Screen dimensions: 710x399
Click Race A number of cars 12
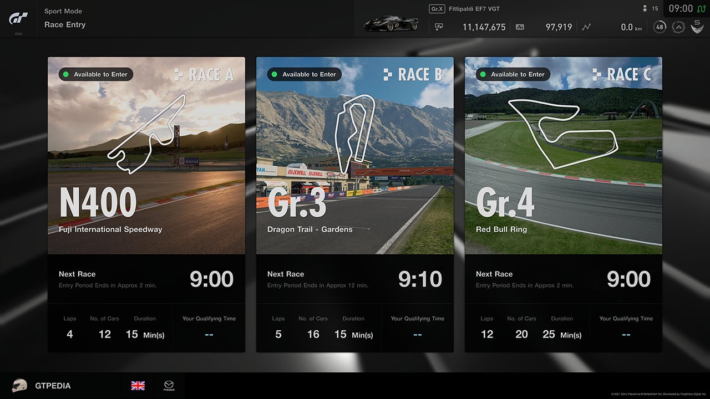coord(105,334)
